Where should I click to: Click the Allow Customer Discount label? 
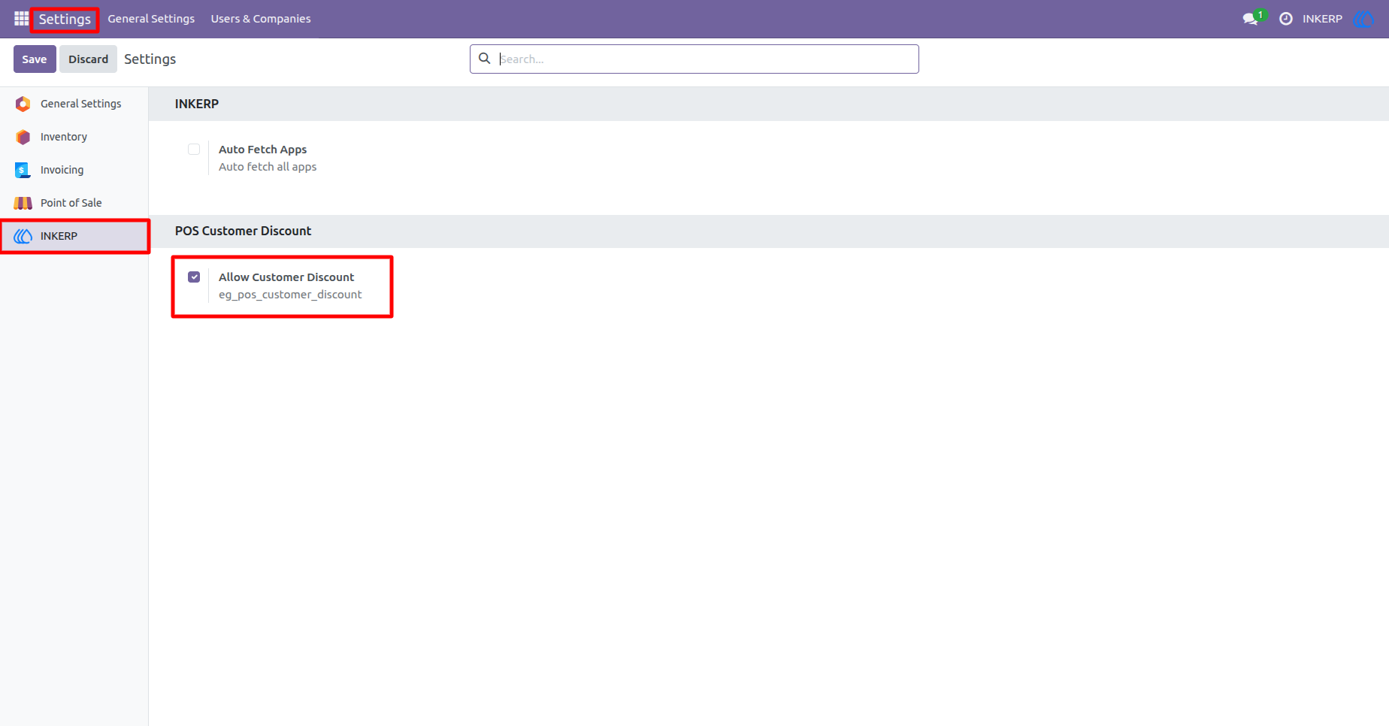(x=286, y=277)
